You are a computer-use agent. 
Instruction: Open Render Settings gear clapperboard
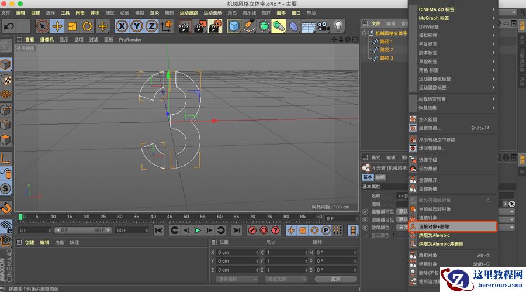pos(215,26)
